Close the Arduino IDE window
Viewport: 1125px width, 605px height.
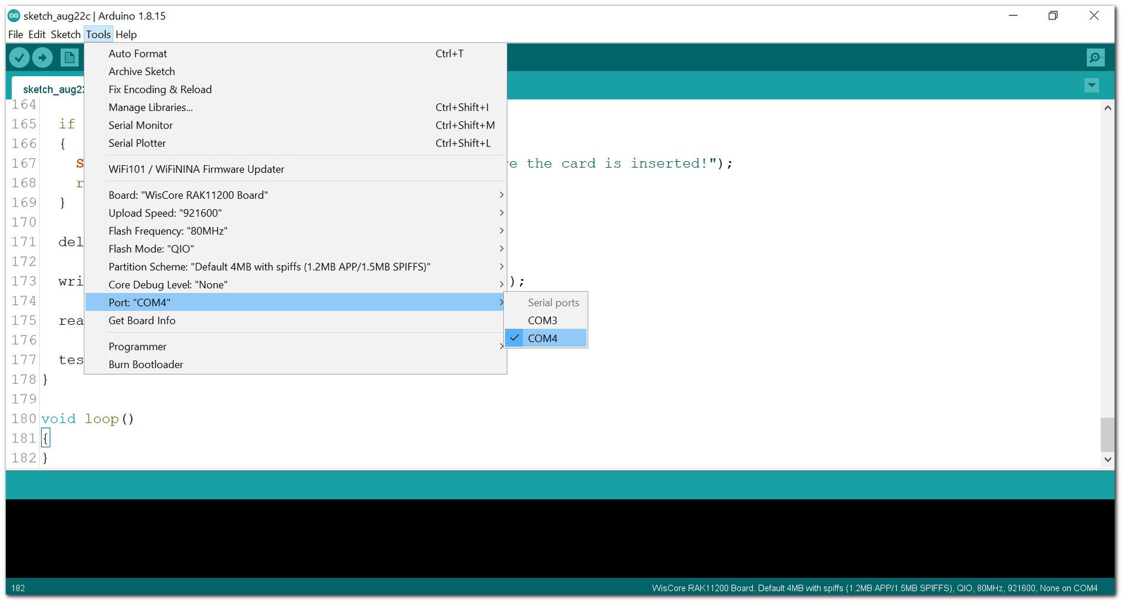(1094, 16)
